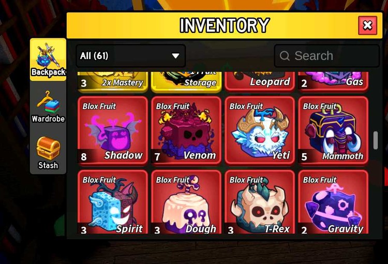Choose the Mammoth Blox Fruit tile
Screen dimensions: 388x264
(333, 130)
